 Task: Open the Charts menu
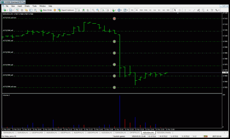coord(27,6)
